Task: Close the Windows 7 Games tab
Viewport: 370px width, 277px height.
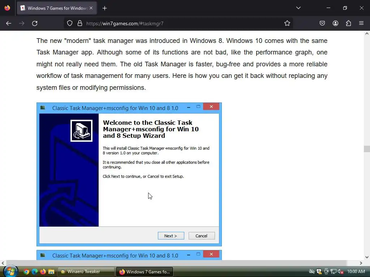Action: point(91,8)
